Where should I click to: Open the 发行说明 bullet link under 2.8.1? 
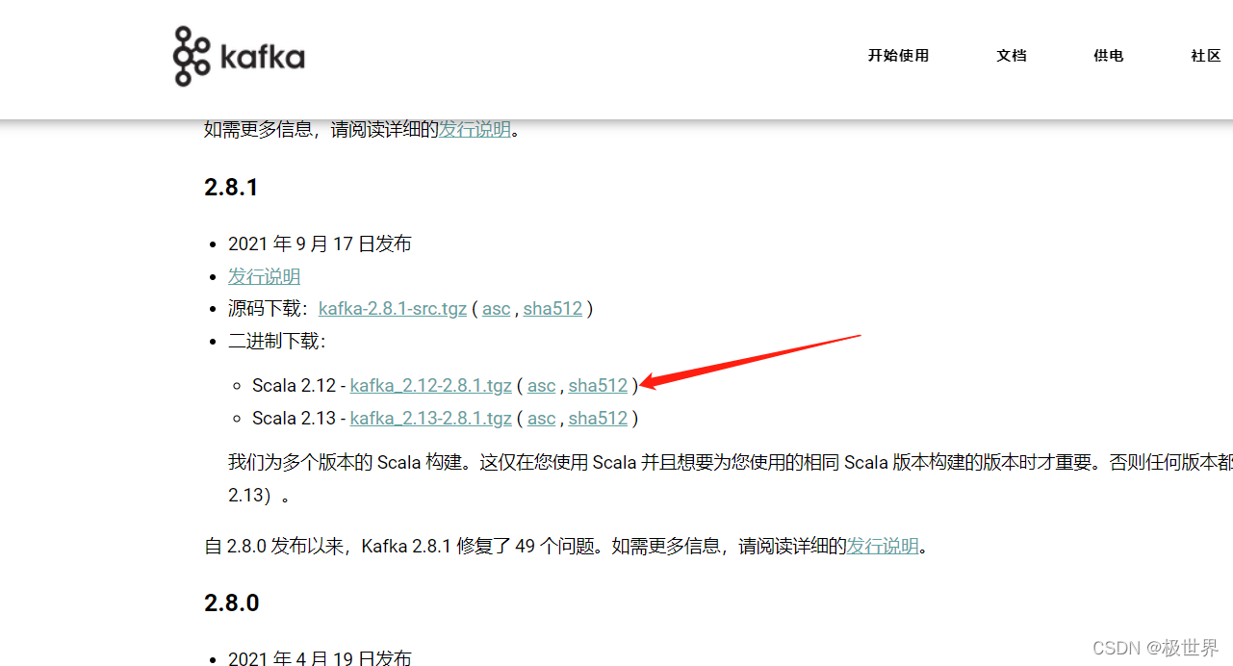tap(264, 276)
